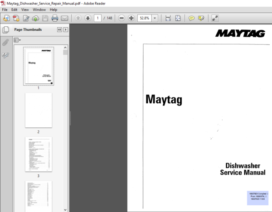This screenshot has width=272, height=212.
Task: Click the thumbnails scrollbar up arrow
Action: coord(65,48)
